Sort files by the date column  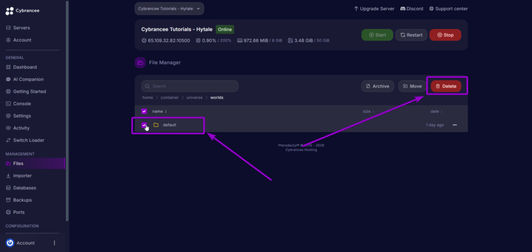436,111
